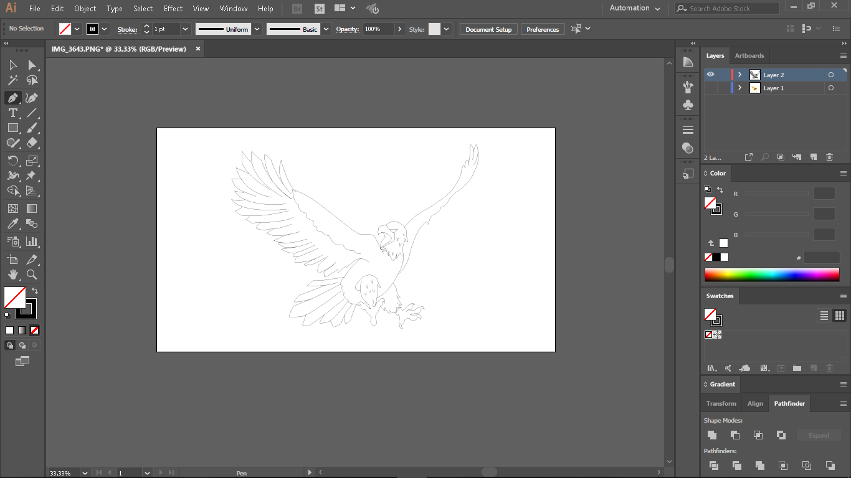Expand Layer 2 sublayers
Image resolution: width=851 pixels, height=478 pixels.
pyautogui.click(x=739, y=75)
